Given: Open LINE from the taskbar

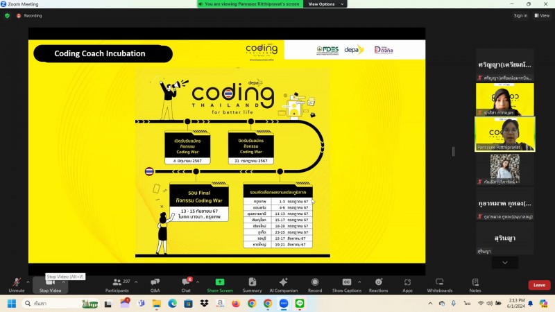Looking at the screenshot, I should click(300, 304).
